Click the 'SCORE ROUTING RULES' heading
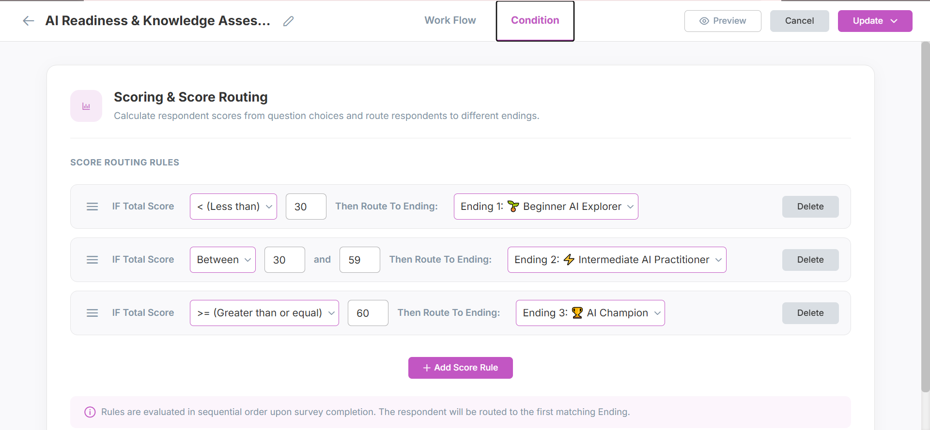This screenshot has height=430, width=930. [125, 163]
